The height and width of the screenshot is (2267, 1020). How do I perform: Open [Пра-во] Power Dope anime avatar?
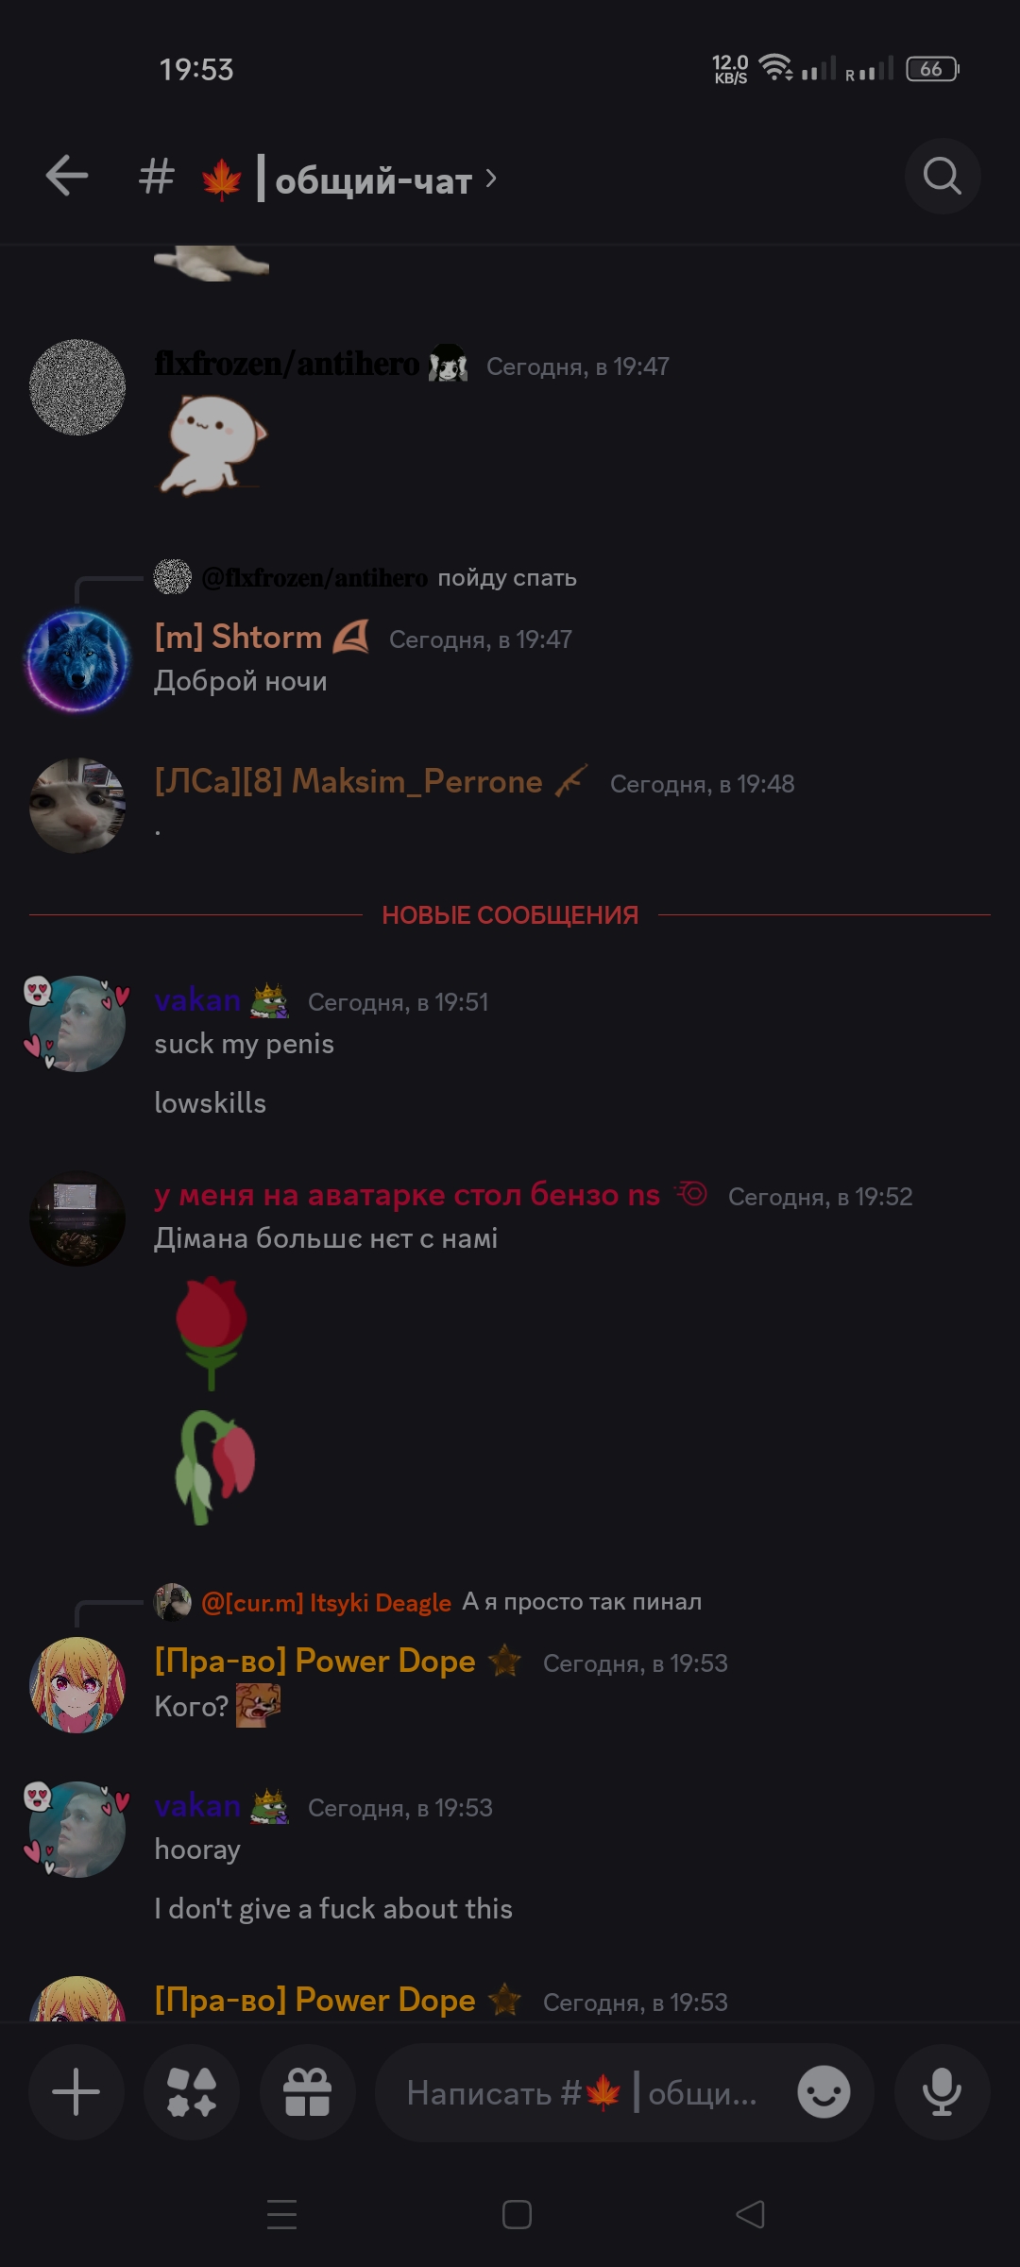[77, 1685]
